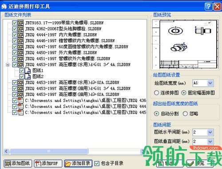Viewport: 222px width, 169px height.
Task: Toggle checkbox for the JBZQ 436 PDF path
Action: pyautogui.click(x=15, y=101)
